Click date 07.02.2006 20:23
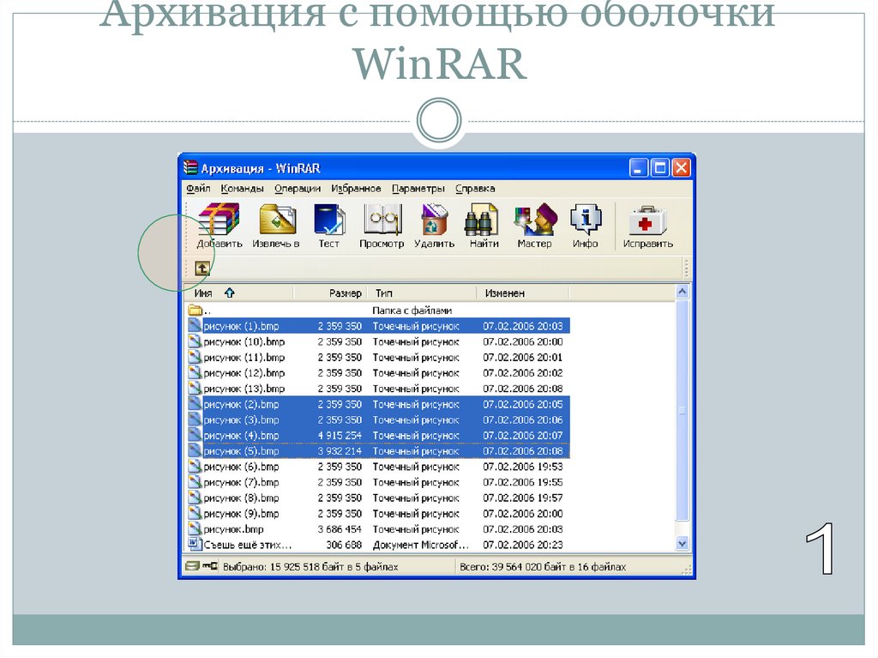The height and width of the screenshot is (658, 878). (x=523, y=545)
